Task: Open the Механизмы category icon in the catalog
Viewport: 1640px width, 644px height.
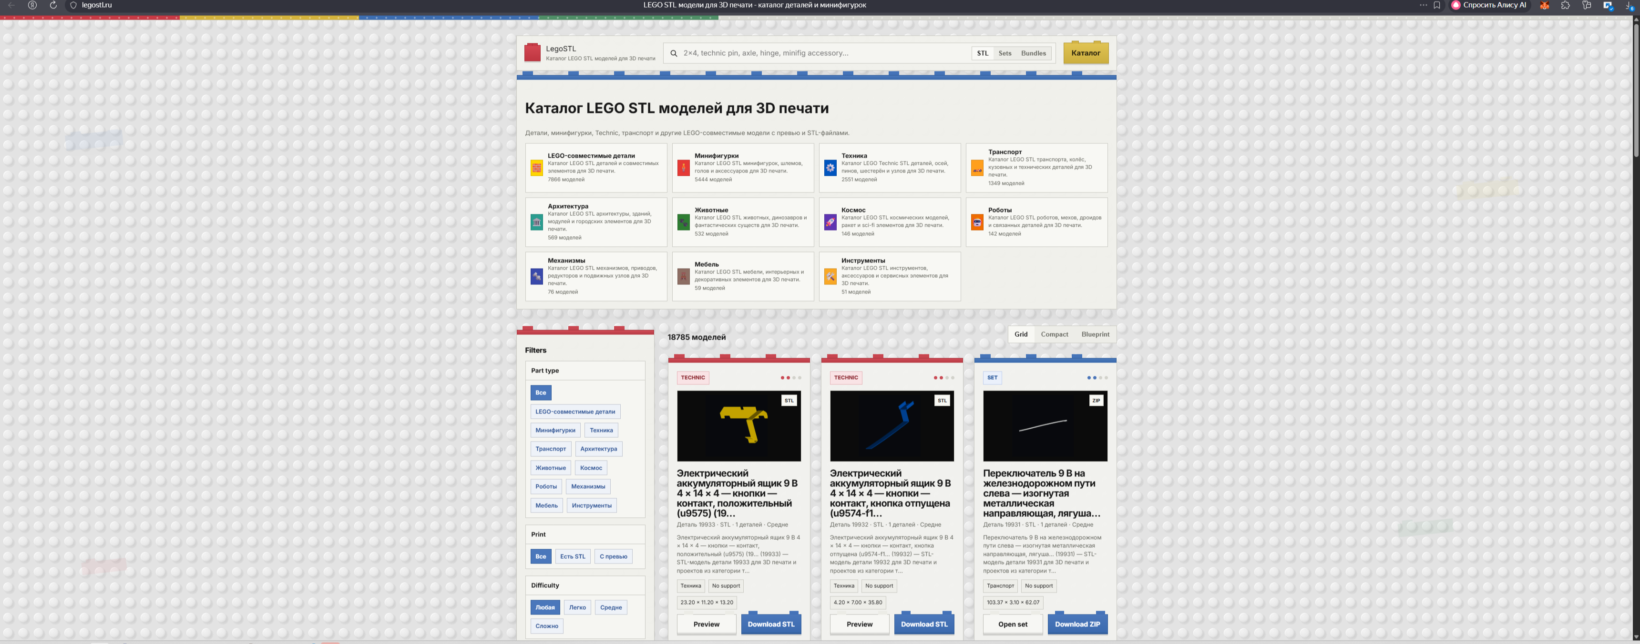Action: coord(537,276)
